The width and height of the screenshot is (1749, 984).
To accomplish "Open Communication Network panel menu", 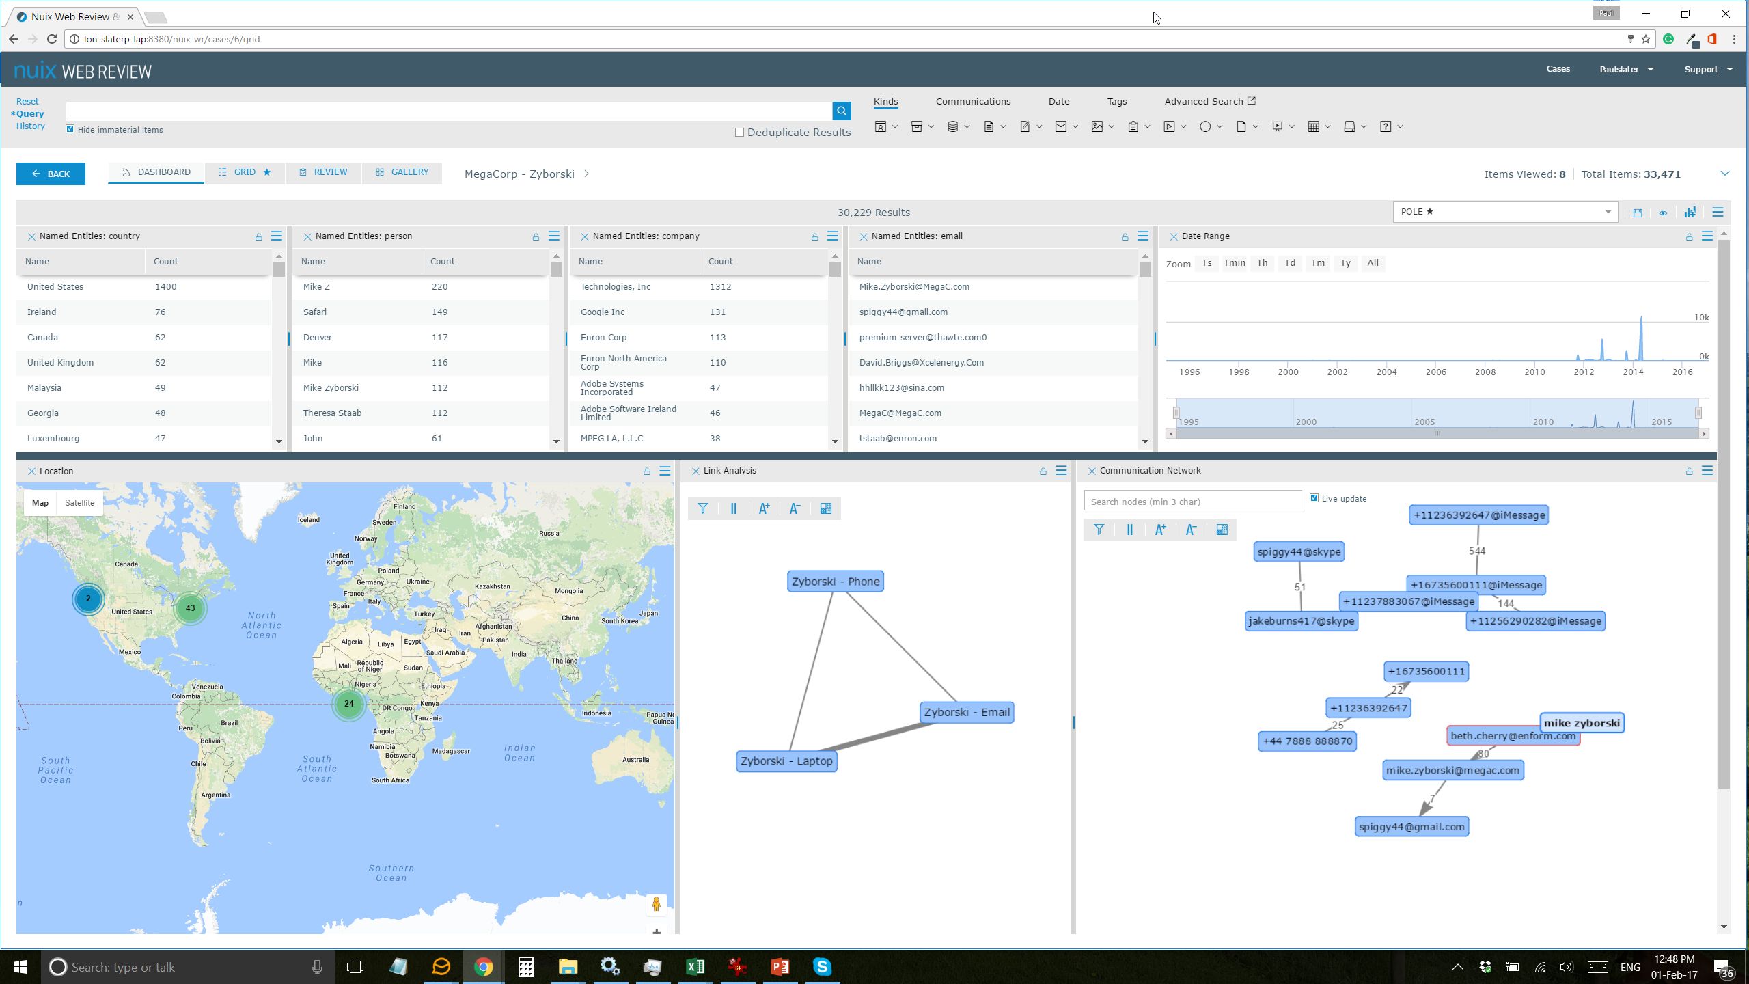I will pyautogui.click(x=1707, y=471).
